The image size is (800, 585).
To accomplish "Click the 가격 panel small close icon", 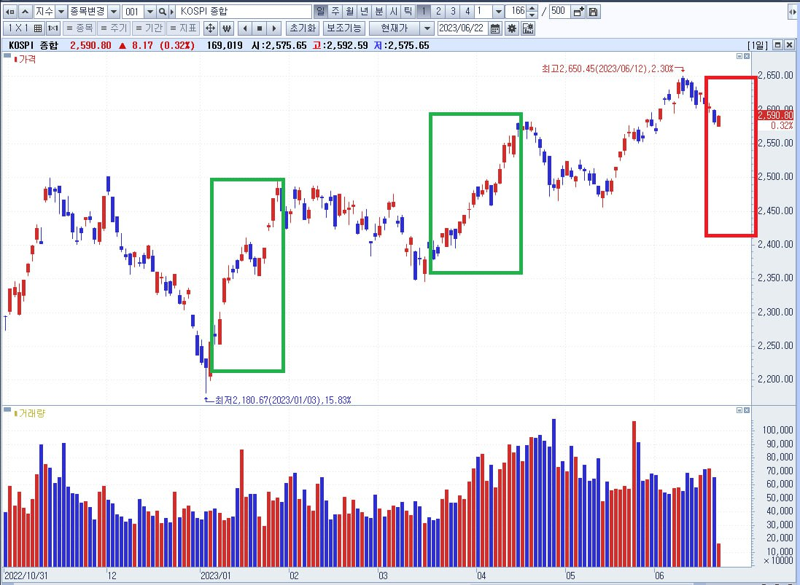I will [x=747, y=56].
